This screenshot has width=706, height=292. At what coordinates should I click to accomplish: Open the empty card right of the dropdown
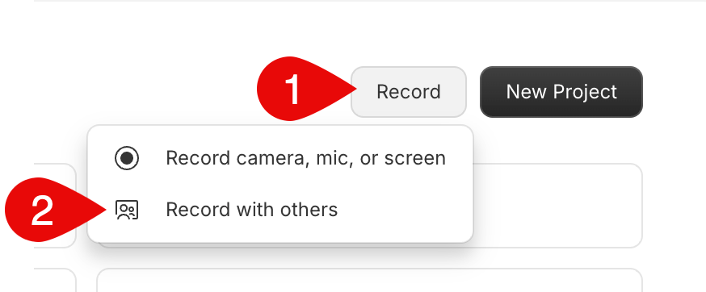(x=557, y=206)
